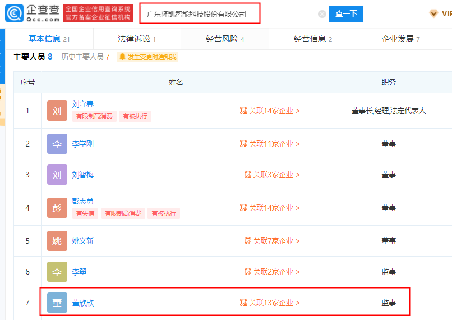Click the 李学刚 avatar icon

57,144
